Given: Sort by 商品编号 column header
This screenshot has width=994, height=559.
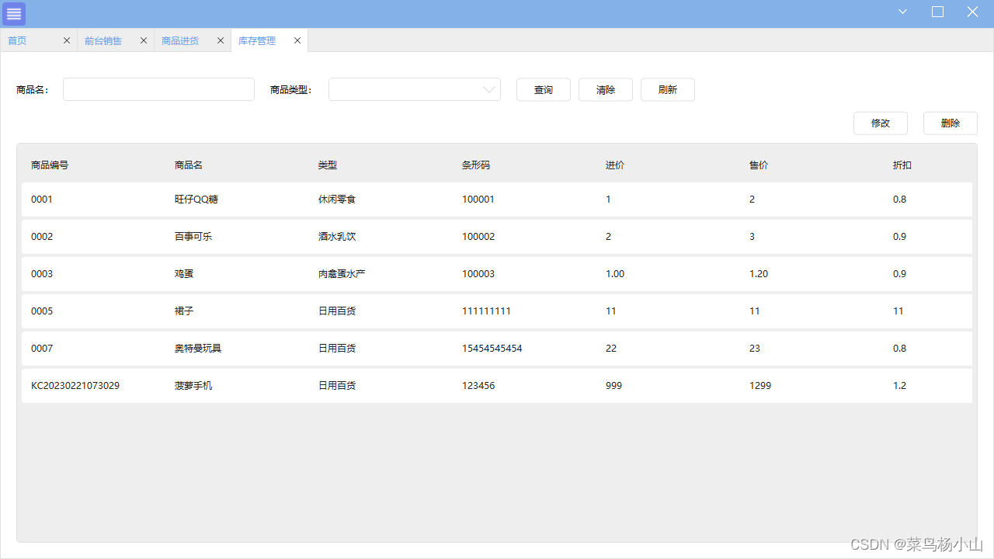Looking at the screenshot, I should tap(50, 165).
